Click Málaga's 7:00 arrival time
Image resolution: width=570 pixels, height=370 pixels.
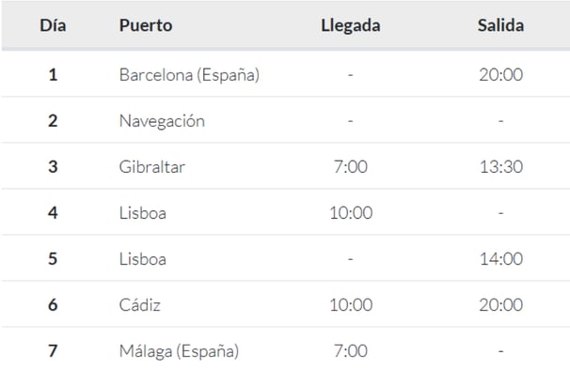(351, 351)
